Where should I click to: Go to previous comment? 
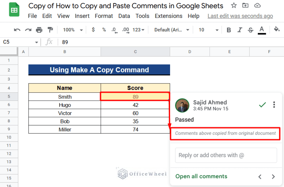(x=260, y=176)
